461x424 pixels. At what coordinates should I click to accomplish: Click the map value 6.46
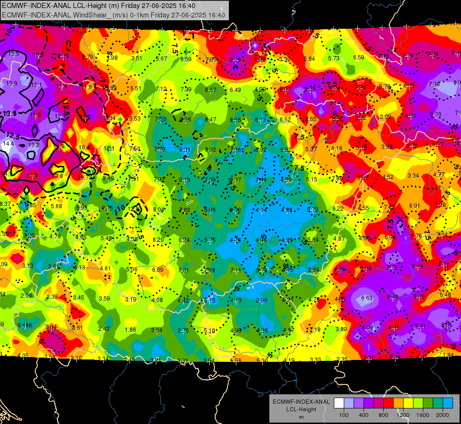point(393,297)
